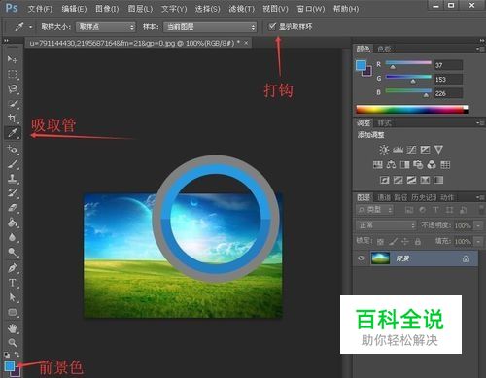Swap foreground and background colors icon
The width and height of the screenshot is (486, 378).
[17, 354]
